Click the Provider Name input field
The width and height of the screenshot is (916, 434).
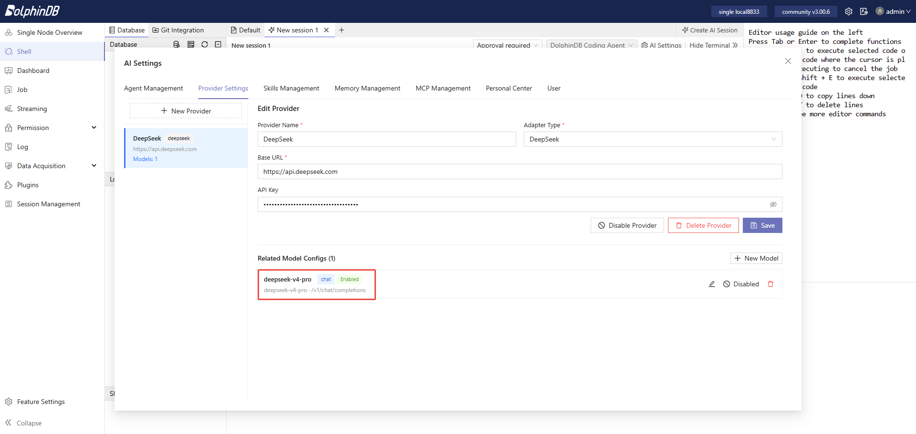tap(387, 139)
